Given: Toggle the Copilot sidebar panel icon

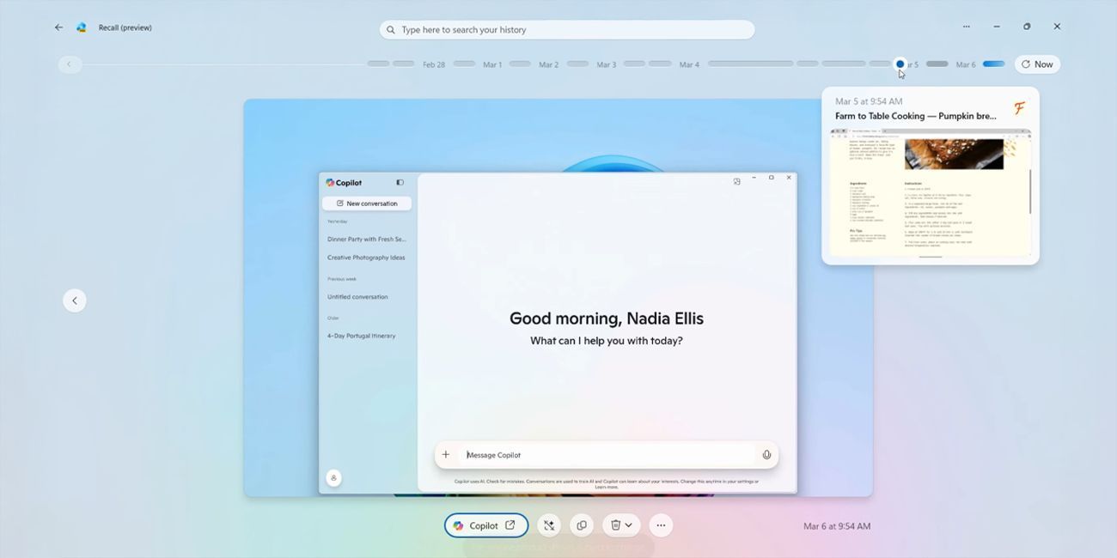Looking at the screenshot, I should pyautogui.click(x=400, y=183).
